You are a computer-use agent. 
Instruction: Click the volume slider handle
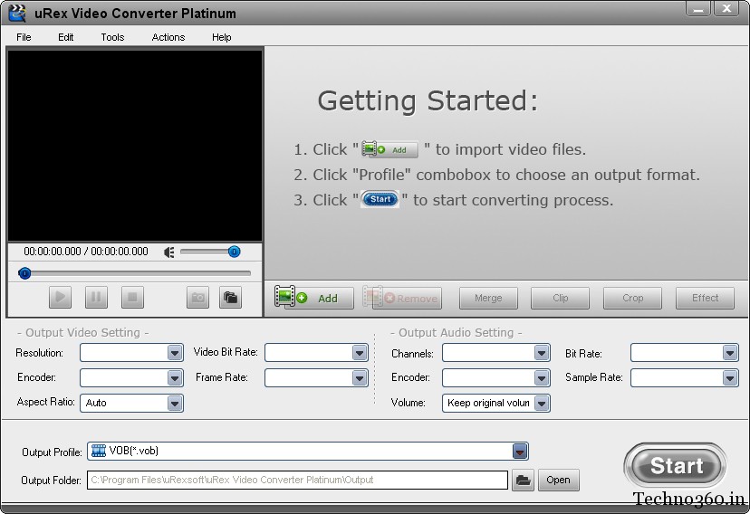click(234, 252)
